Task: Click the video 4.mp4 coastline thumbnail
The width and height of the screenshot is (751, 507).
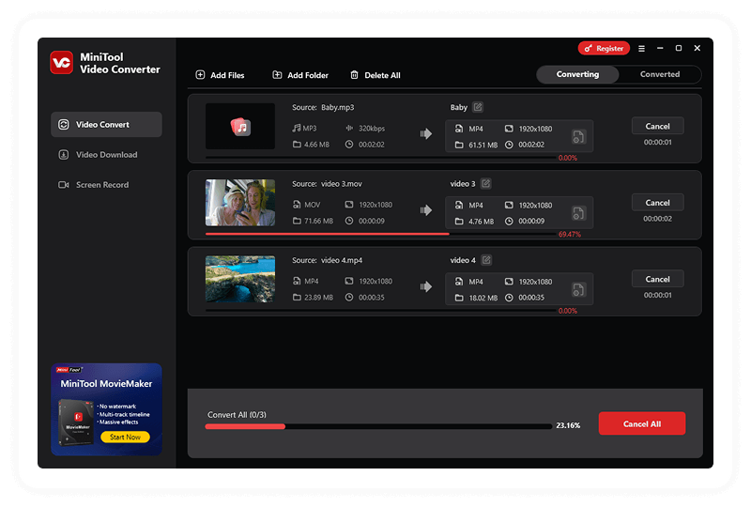Action: pyautogui.click(x=240, y=279)
